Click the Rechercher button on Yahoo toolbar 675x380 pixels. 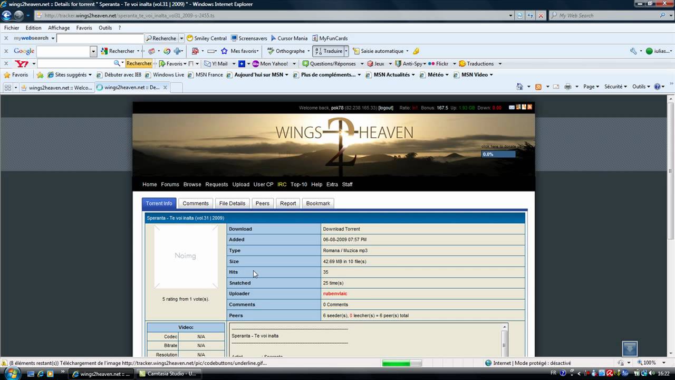[x=139, y=63]
